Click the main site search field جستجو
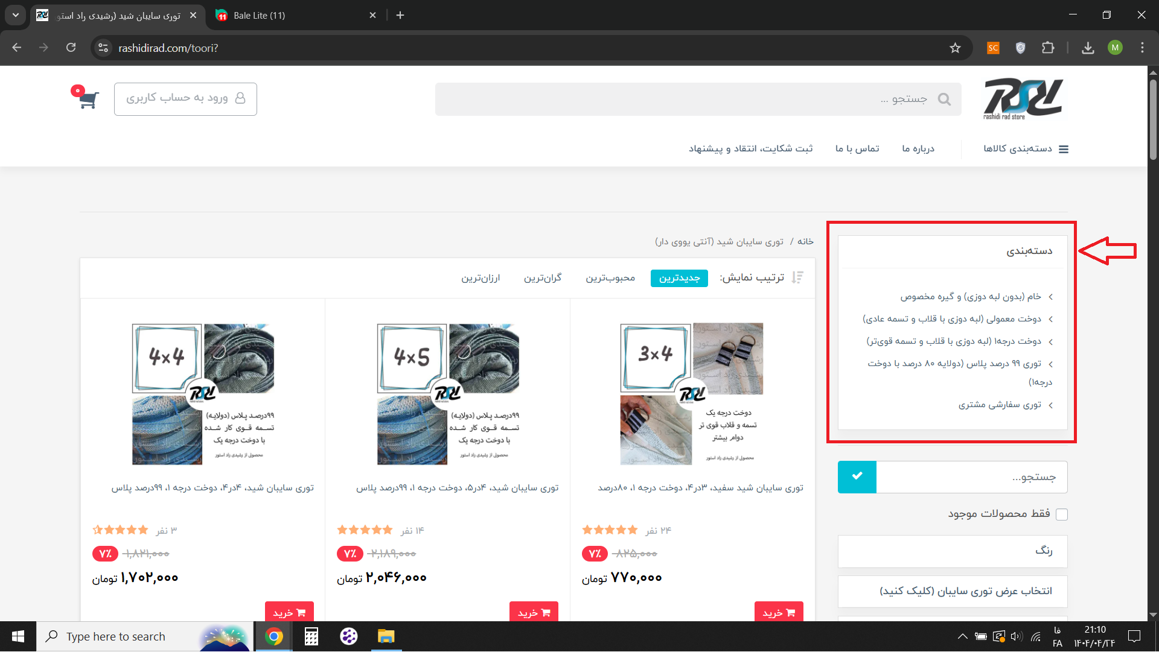The height and width of the screenshot is (652, 1159). pyautogui.click(x=698, y=99)
